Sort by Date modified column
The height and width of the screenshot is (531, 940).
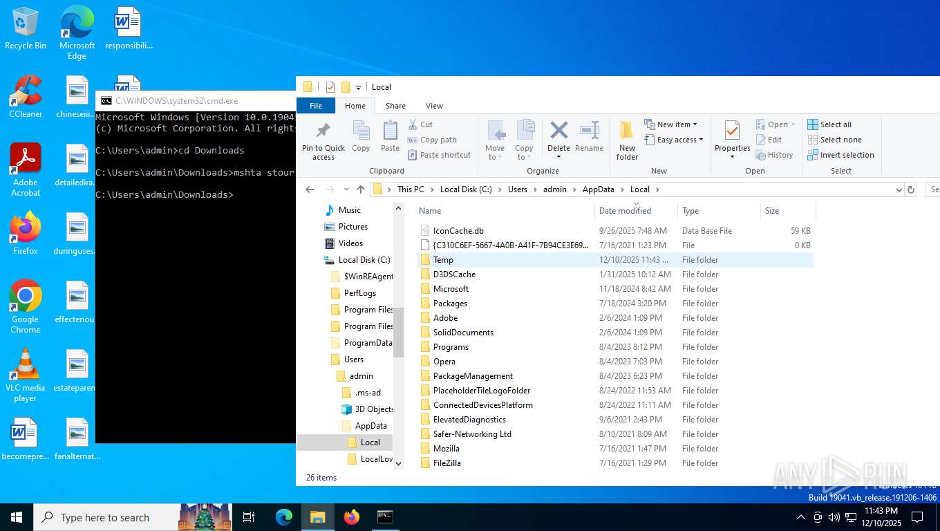click(x=636, y=211)
